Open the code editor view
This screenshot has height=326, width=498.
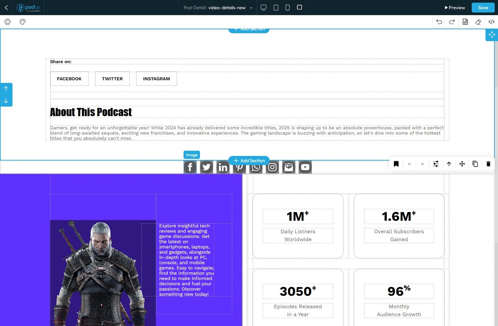(x=491, y=22)
